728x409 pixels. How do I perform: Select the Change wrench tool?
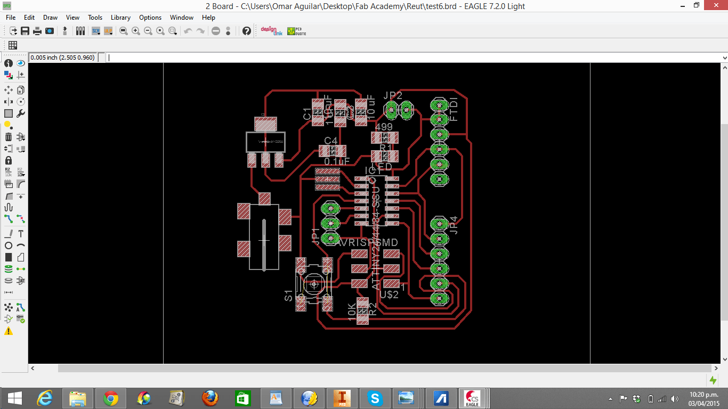click(x=21, y=113)
